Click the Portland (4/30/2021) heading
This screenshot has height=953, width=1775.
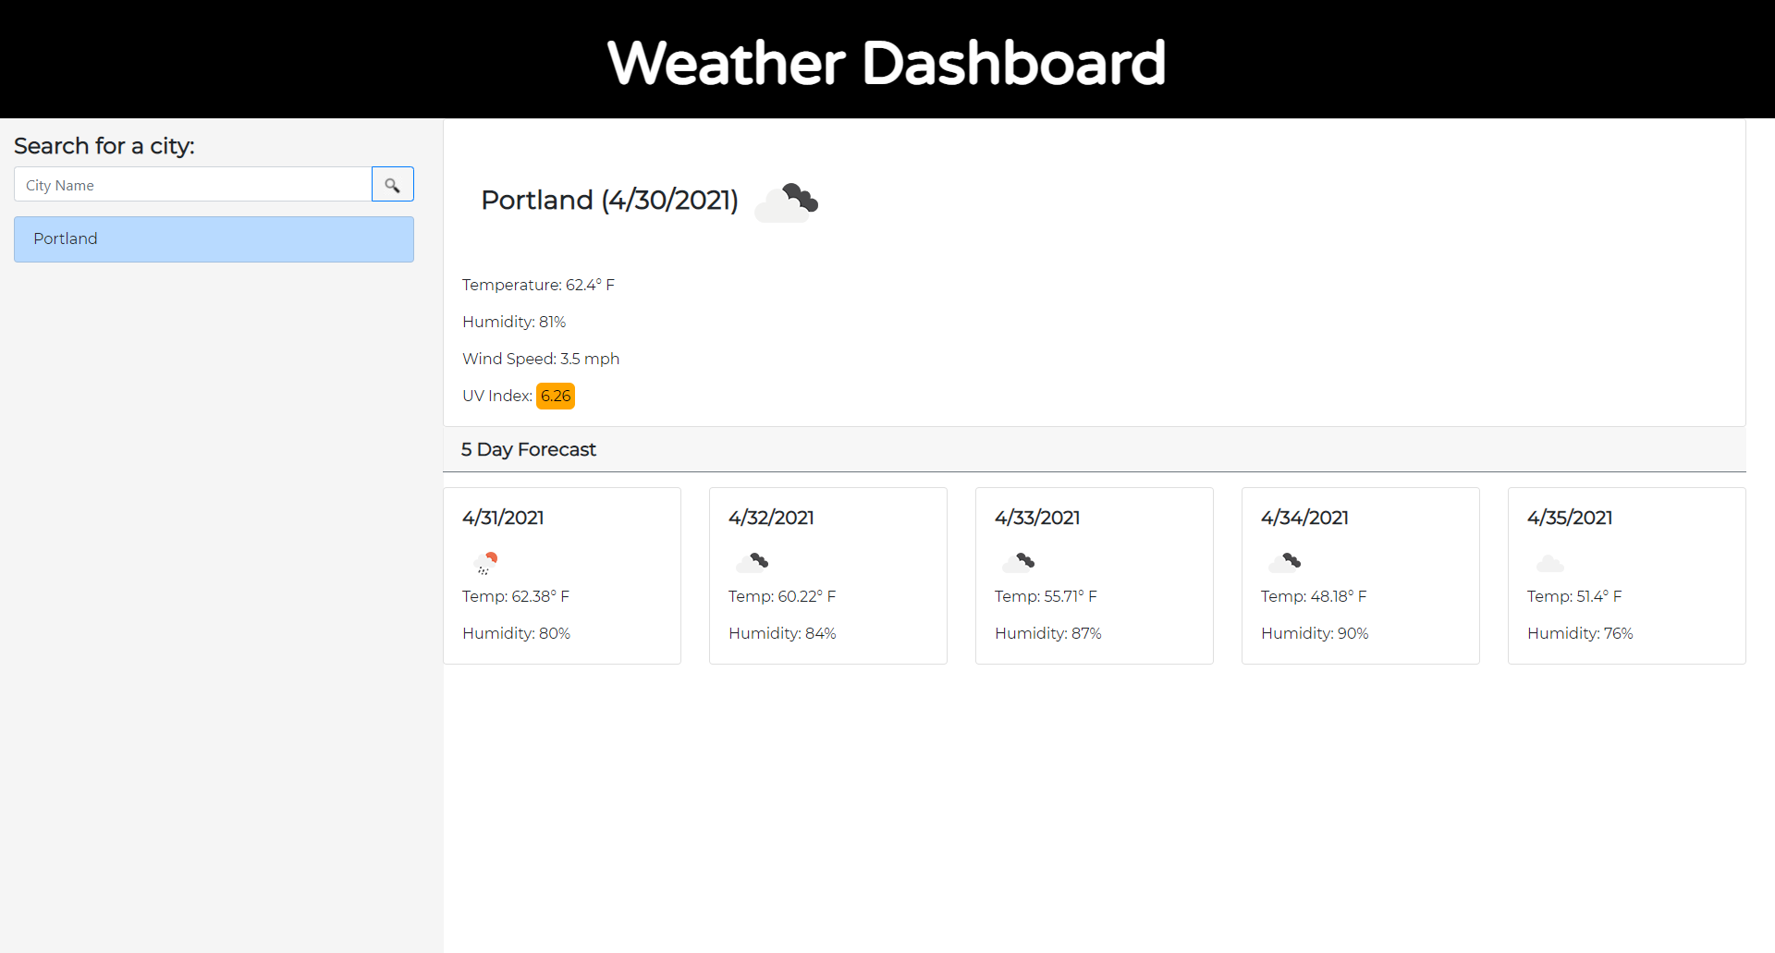point(609,200)
